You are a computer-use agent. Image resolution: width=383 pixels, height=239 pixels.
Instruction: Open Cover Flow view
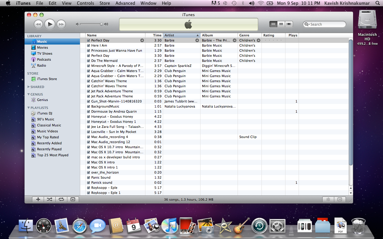(288, 24)
